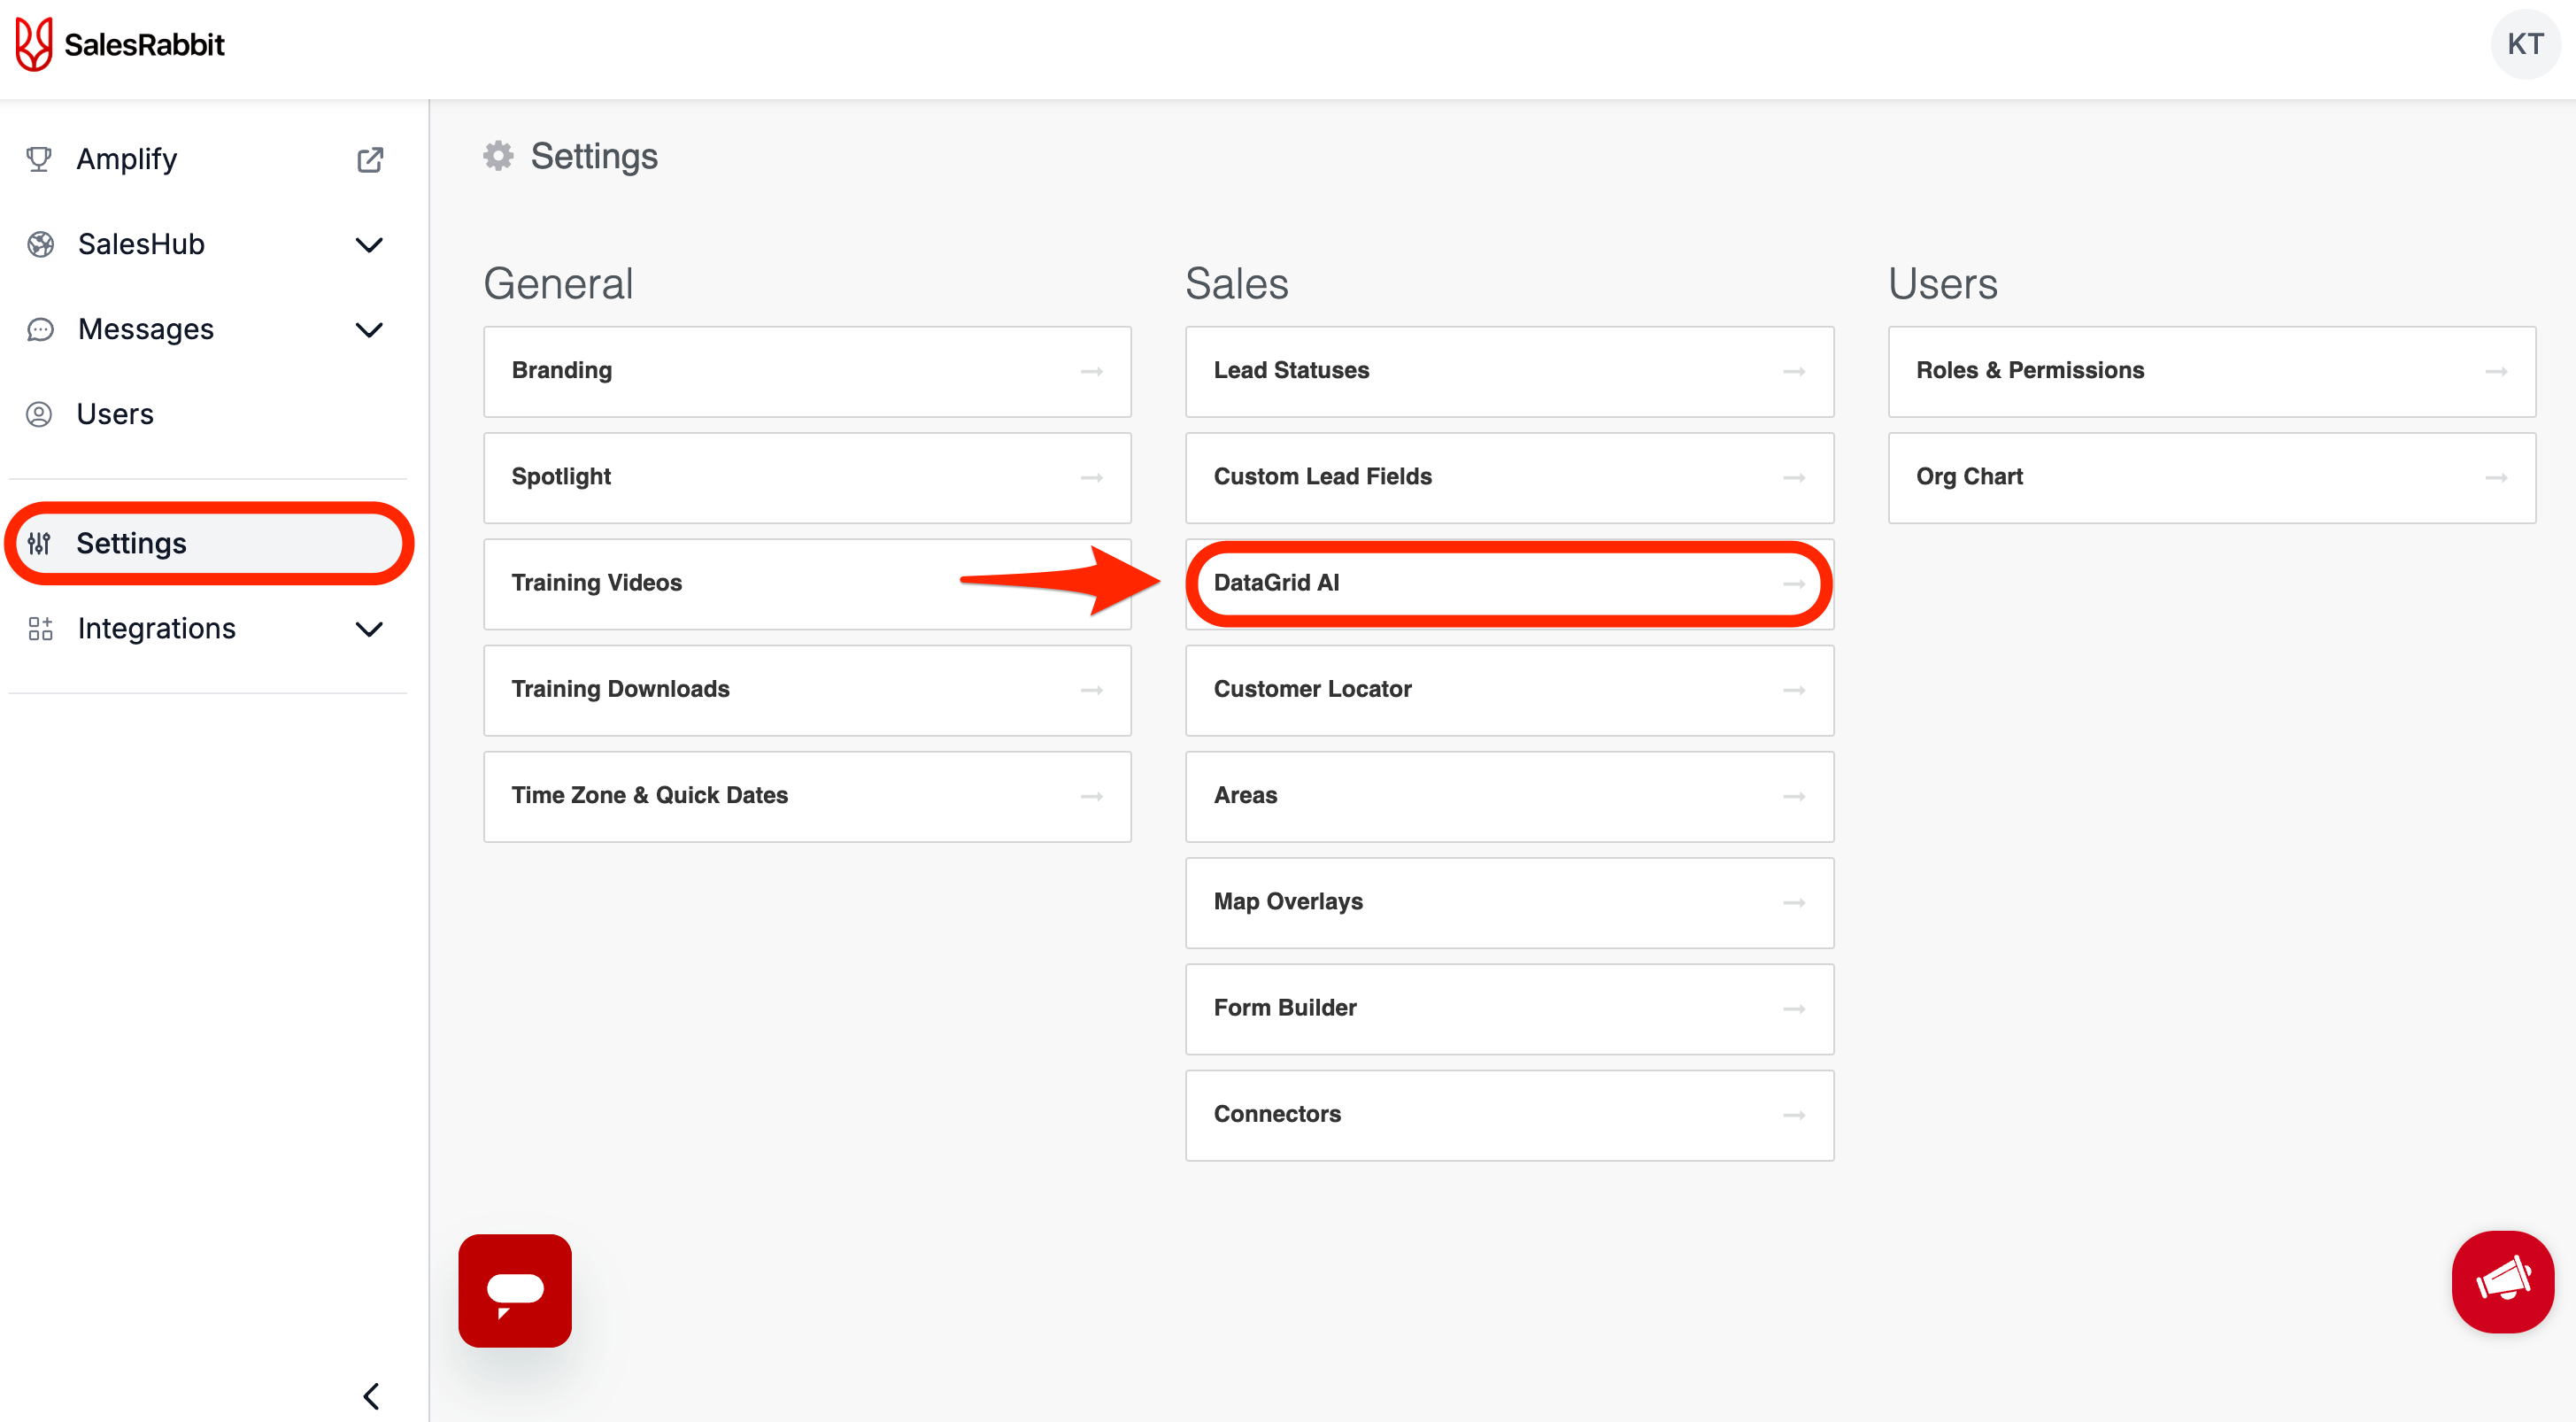Screen dimensions: 2576x1422
Task: Click the arrow on Custom Lead Fields row
Action: point(1794,477)
